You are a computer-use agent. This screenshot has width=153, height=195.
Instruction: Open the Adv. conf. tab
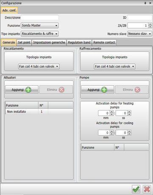tap(9, 10)
